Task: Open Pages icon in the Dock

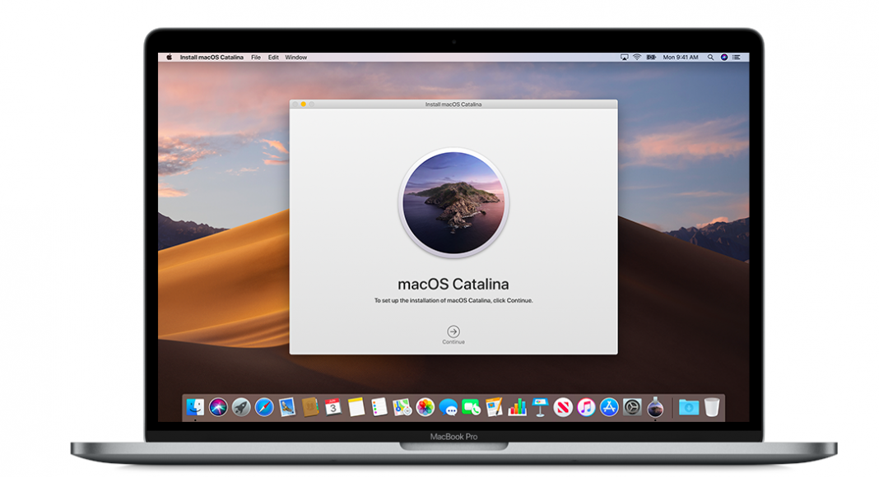Action: pyautogui.click(x=494, y=407)
